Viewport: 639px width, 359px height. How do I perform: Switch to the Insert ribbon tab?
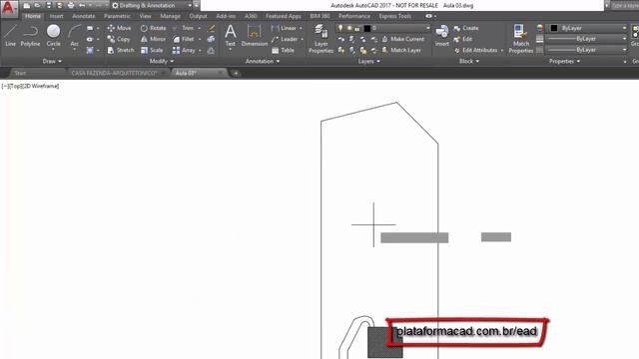56,16
